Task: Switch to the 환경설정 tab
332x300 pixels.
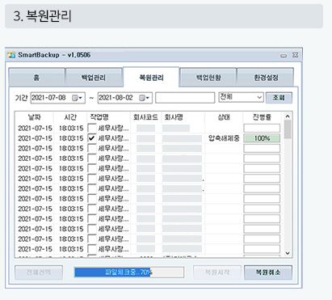Action: (x=266, y=78)
